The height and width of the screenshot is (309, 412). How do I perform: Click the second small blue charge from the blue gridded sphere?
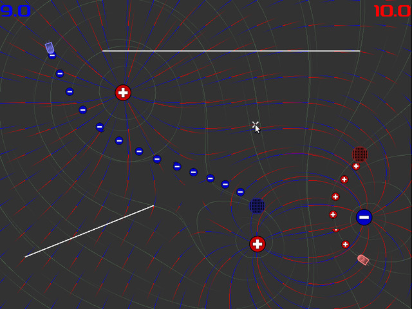click(x=225, y=184)
